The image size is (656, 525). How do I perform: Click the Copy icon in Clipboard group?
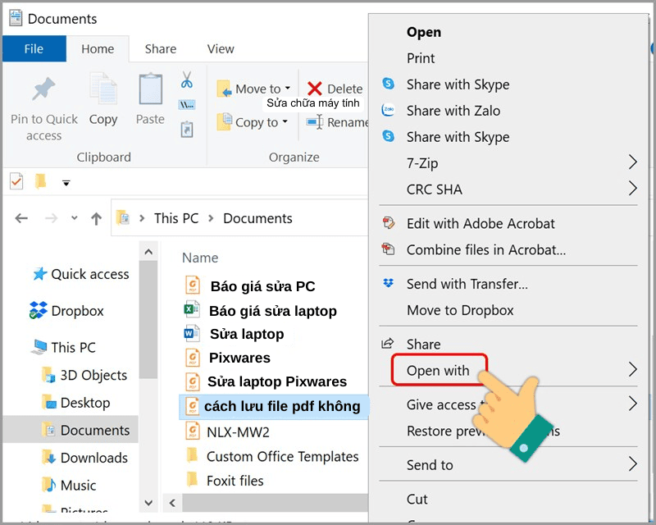click(103, 90)
